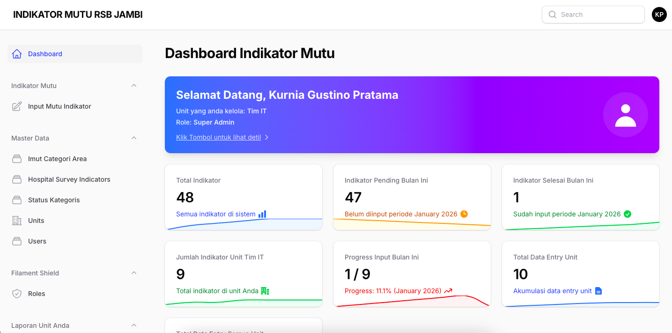Click the Roles shield icon
Image resolution: width=672 pixels, height=333 pixels.
[17, 294]
